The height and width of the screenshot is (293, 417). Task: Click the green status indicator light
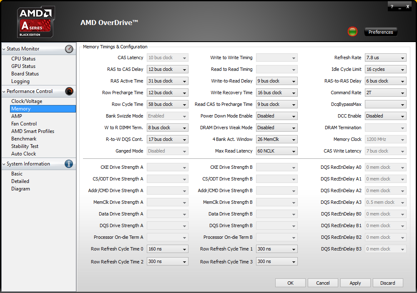click(352, 31)
